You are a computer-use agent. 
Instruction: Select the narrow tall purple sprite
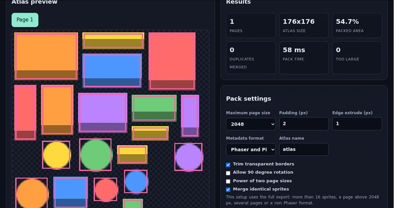click(190, 116)
